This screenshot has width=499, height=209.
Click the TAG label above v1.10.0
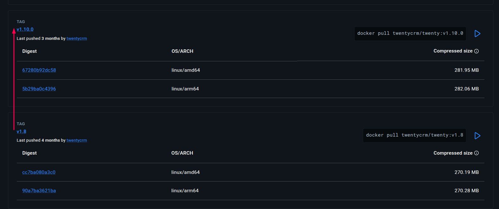tap(21, 22)
